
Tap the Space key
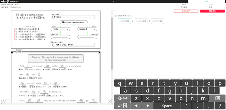167,106
